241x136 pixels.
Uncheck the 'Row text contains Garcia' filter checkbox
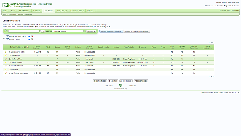tap(29, 36)
